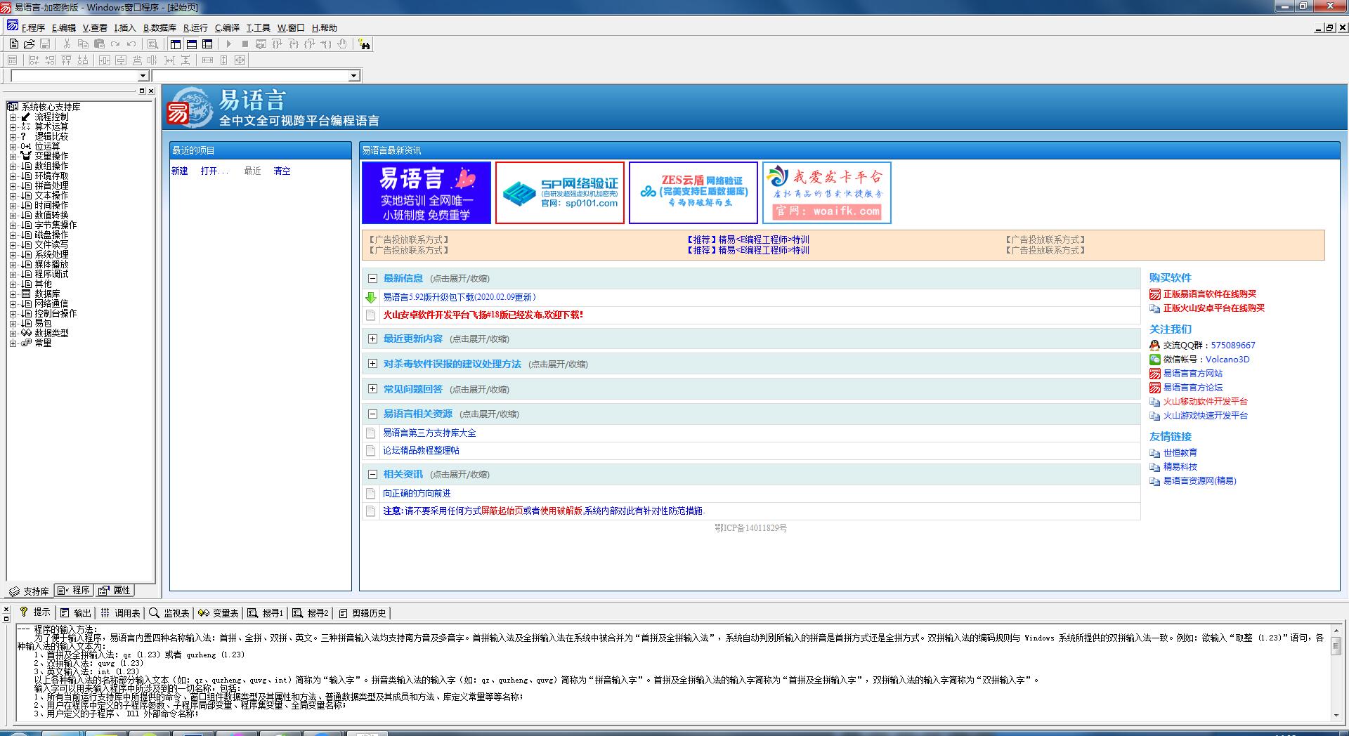Stop execution with the stop icon

coord(245,44)
